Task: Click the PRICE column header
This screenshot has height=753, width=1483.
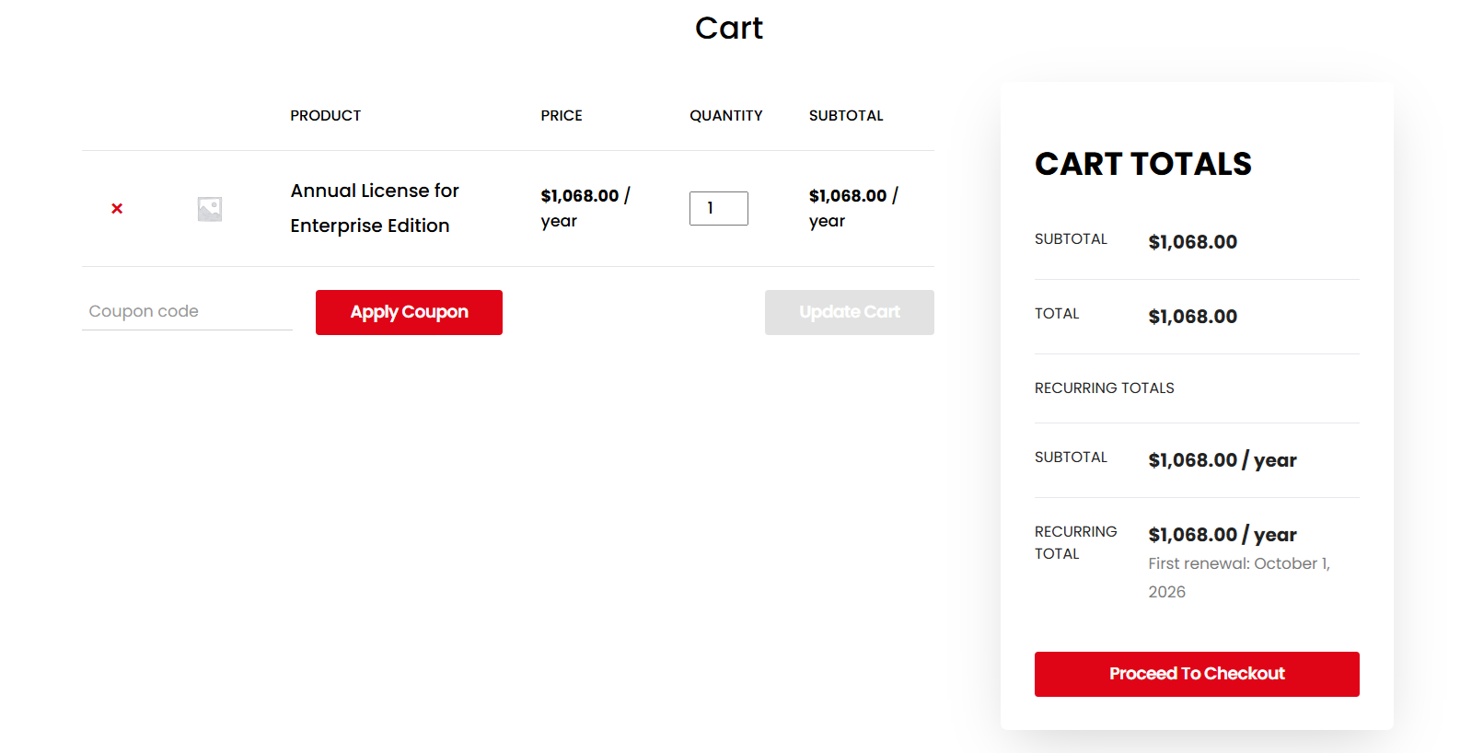Action: [x=561, y=116]
